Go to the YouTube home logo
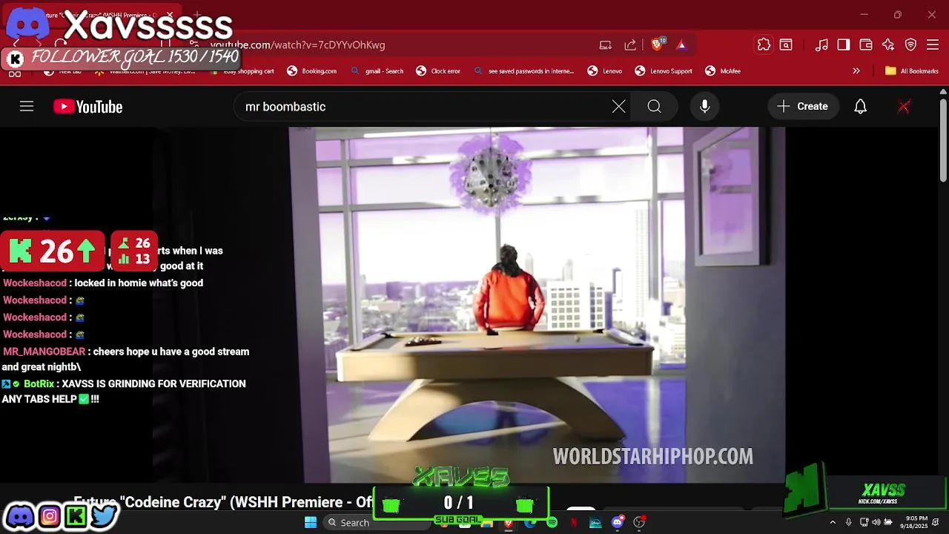Image resolution: width=949 pixels, height=534 pixels. point(87,107)
